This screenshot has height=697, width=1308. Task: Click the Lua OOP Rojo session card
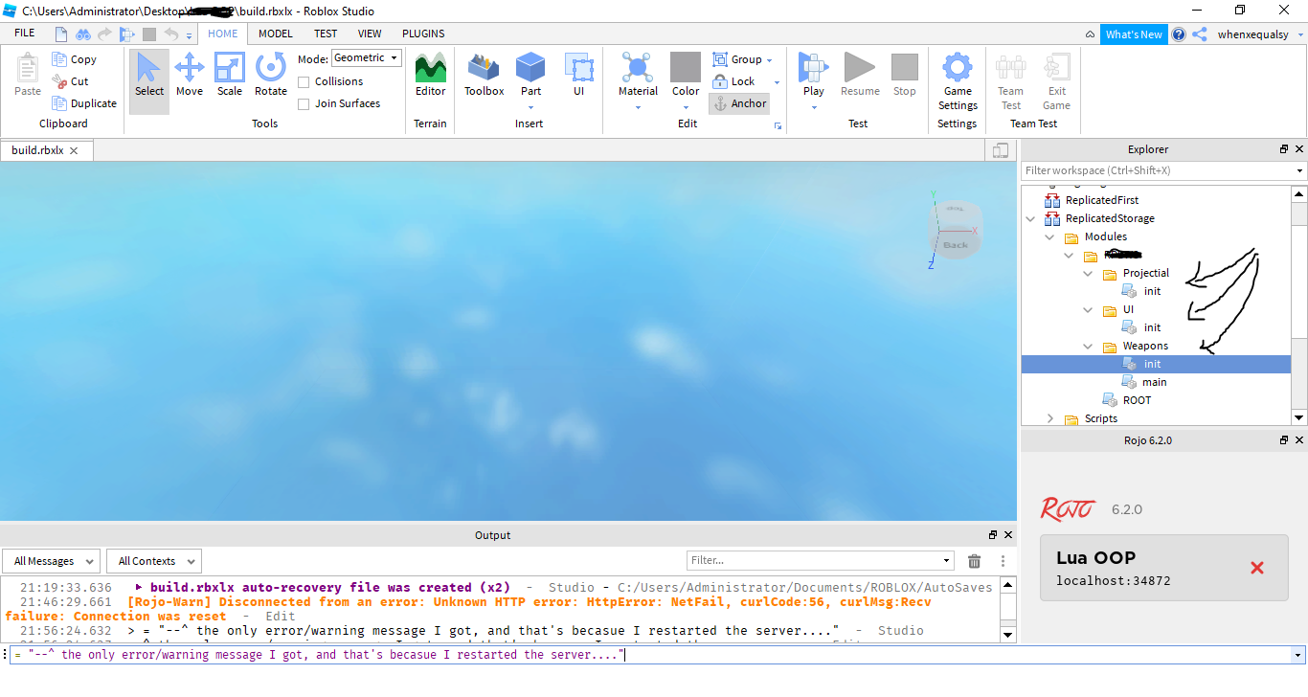click(1164, 568)
